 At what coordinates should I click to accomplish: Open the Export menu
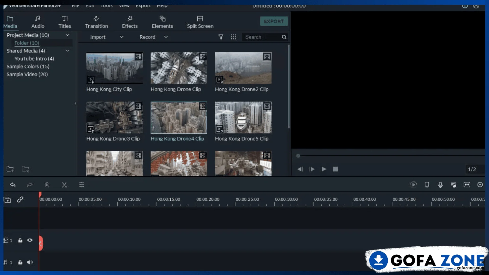pos(143,6)
